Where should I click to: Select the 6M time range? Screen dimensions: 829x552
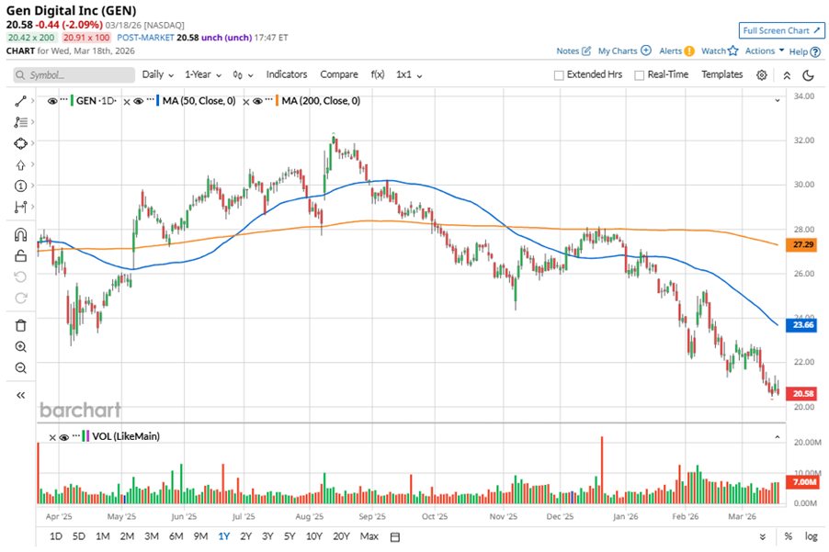click(176, 535)
